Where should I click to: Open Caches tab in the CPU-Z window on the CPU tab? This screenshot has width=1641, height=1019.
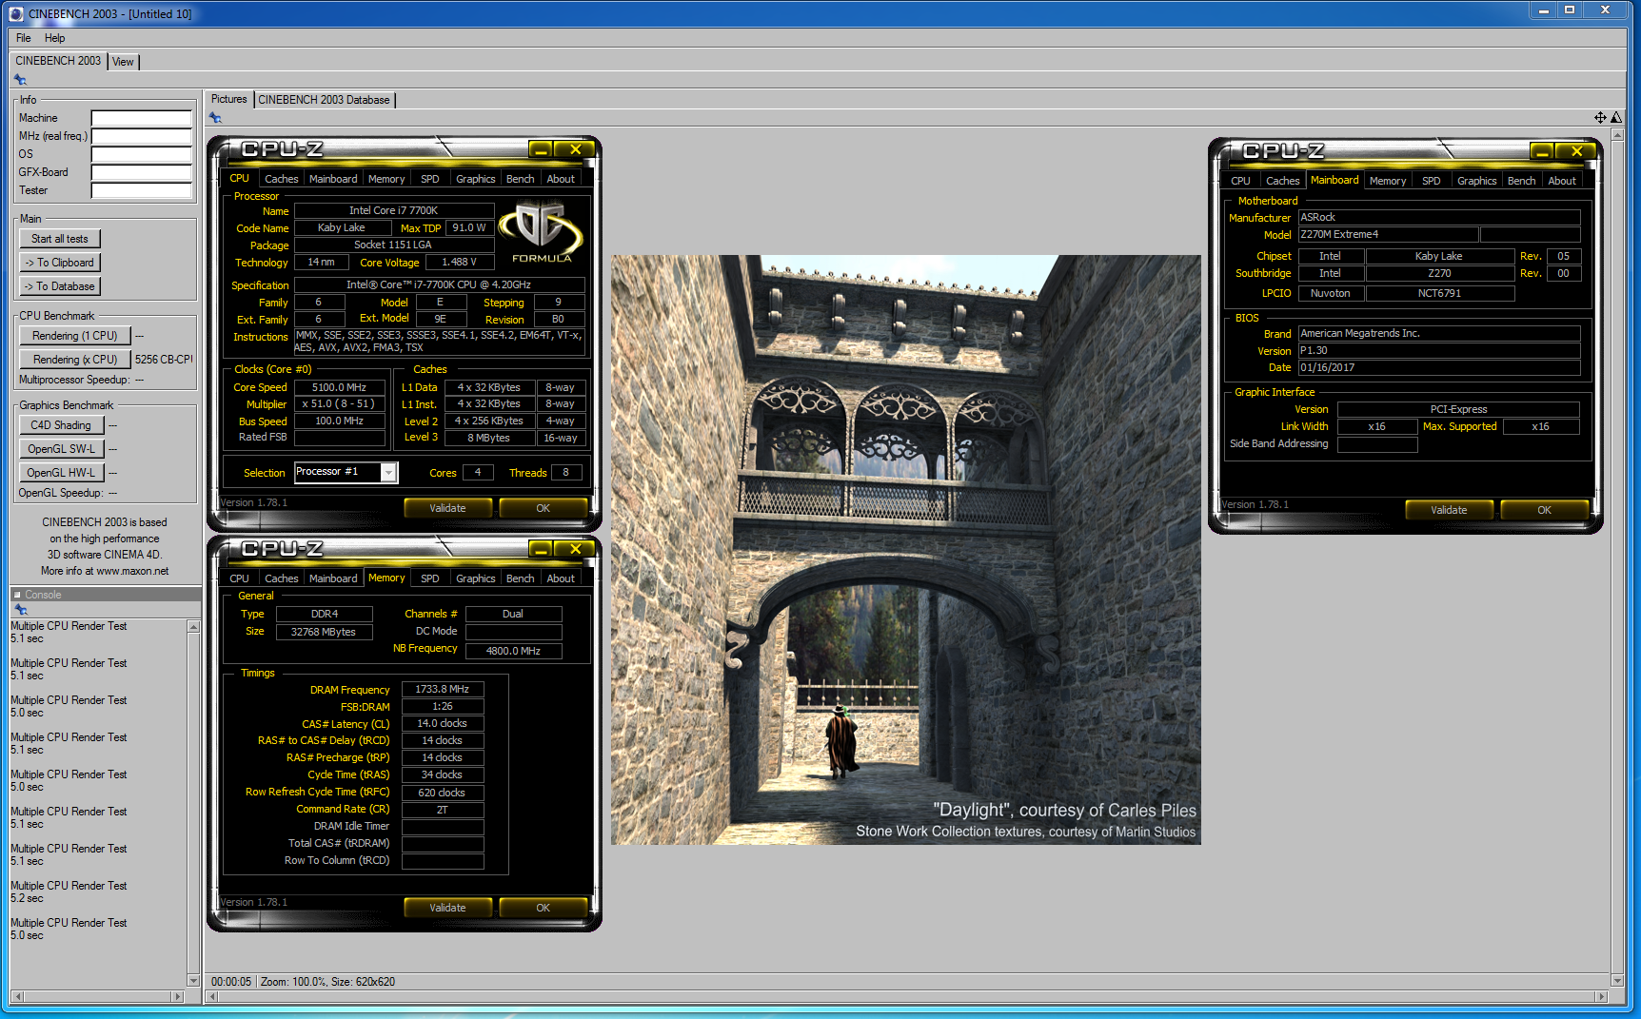coord(281,179)
